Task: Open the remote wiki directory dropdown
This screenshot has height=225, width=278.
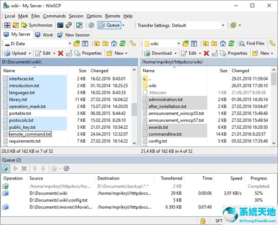Action: click(x=179, y=44)
